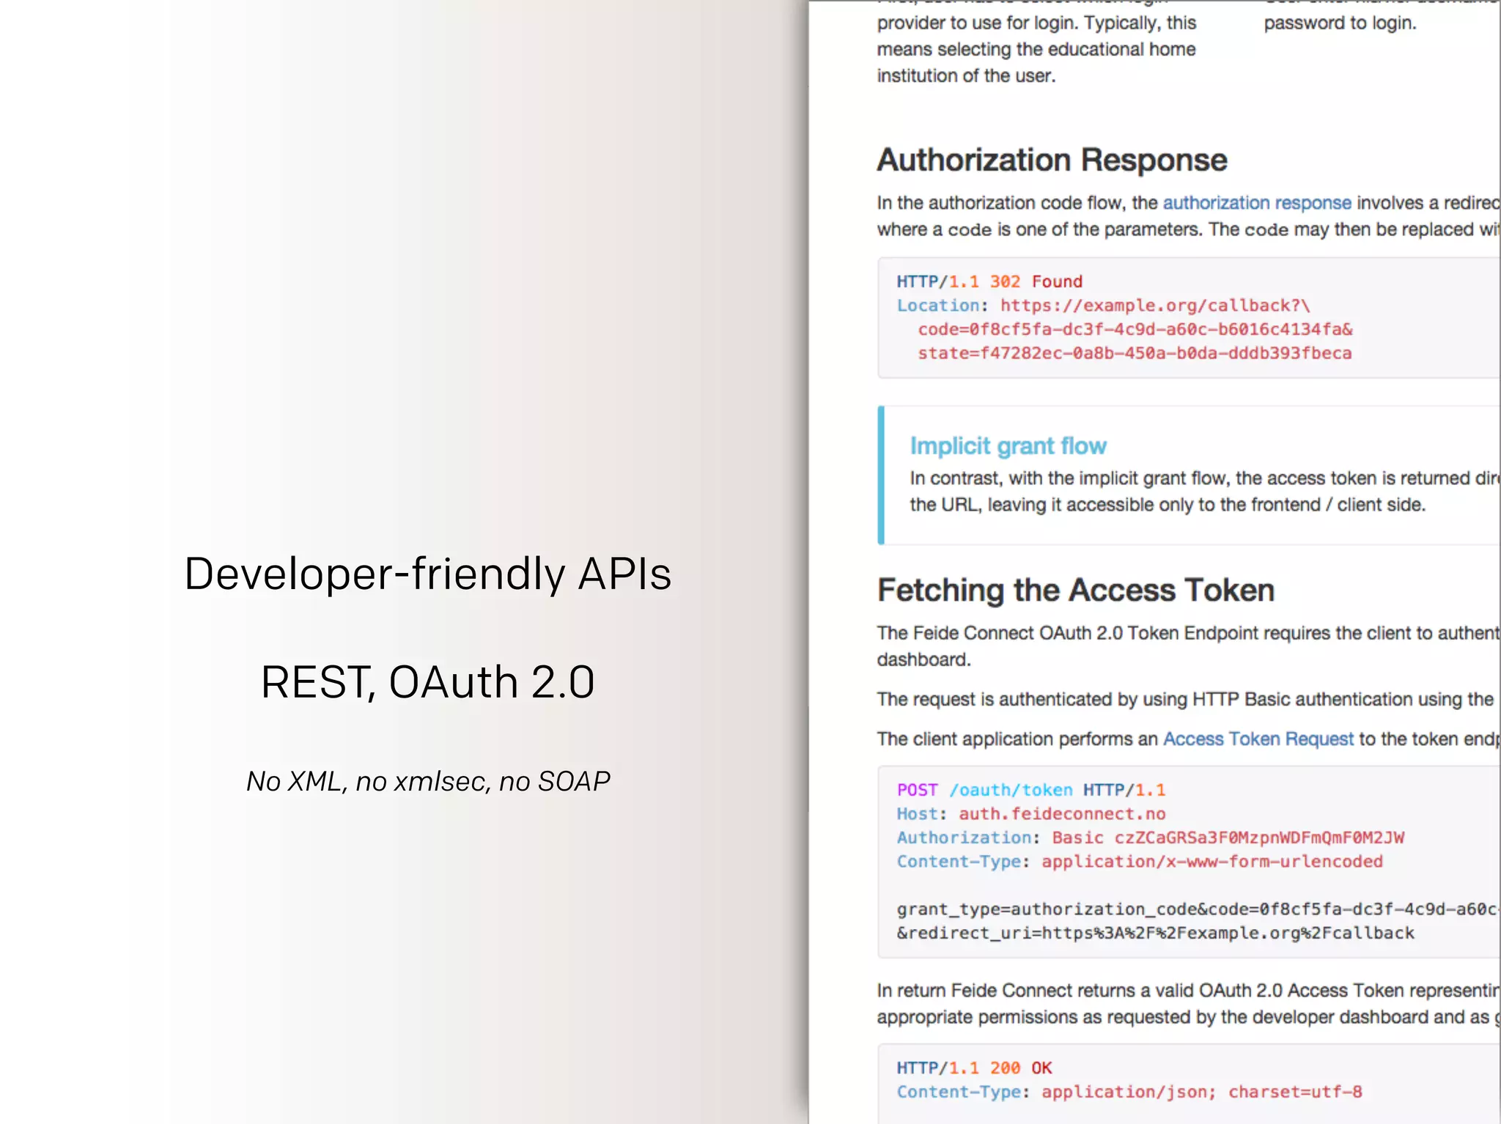Click the 'code=0f8cf5fa-dc3f-4c9d' code line
The height and width of the screenshot is (1124, 1501).
[x=1135, y=329]
